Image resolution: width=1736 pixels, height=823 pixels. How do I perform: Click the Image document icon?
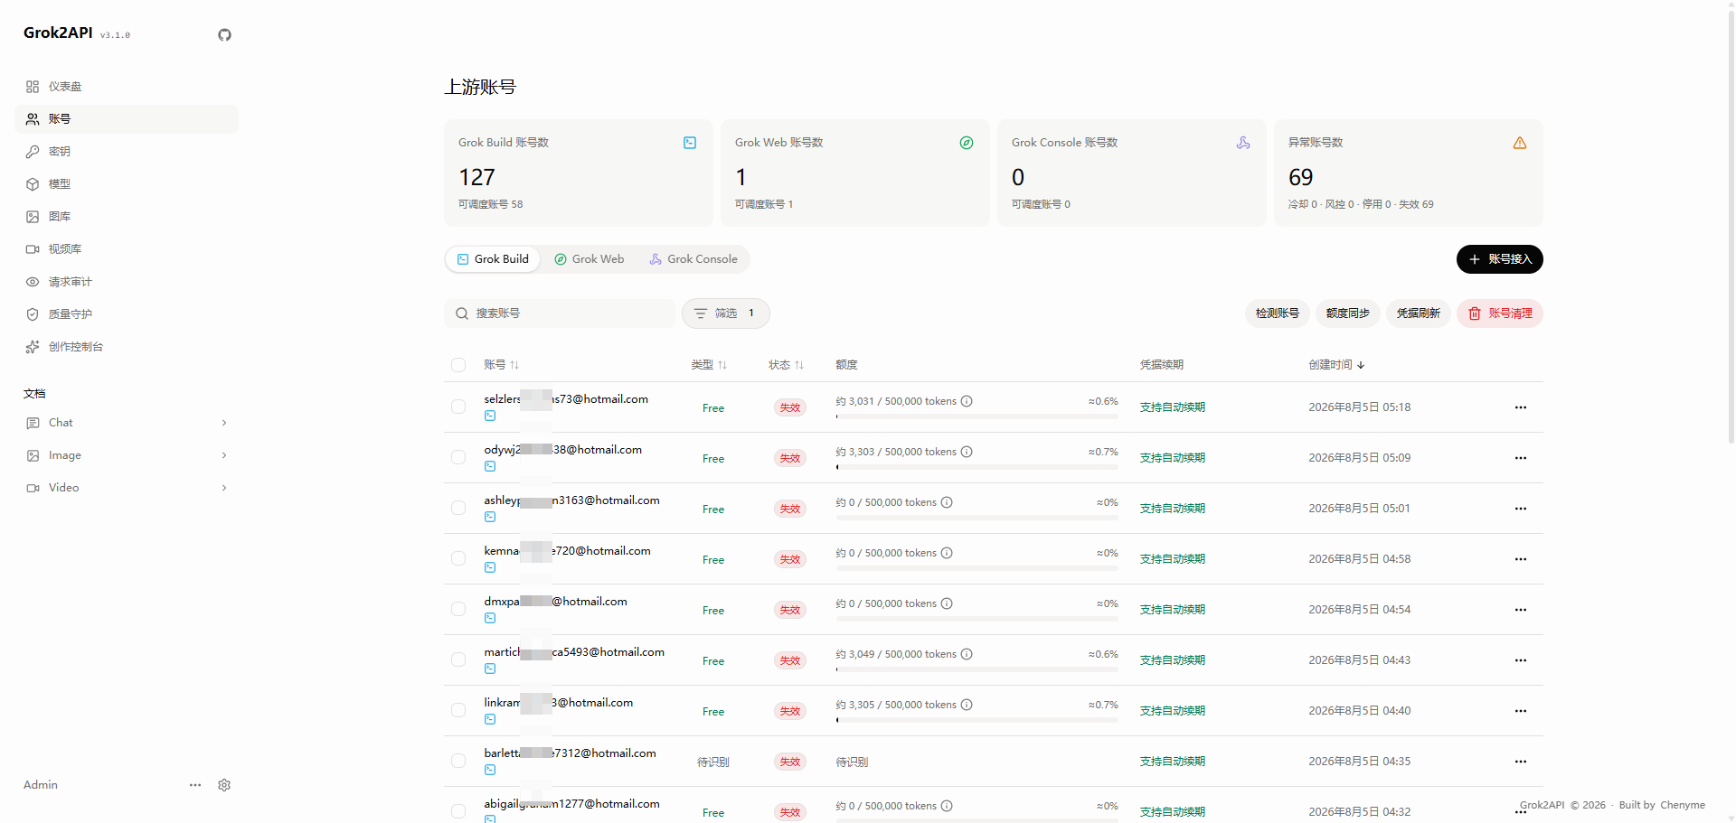(33, 455)
